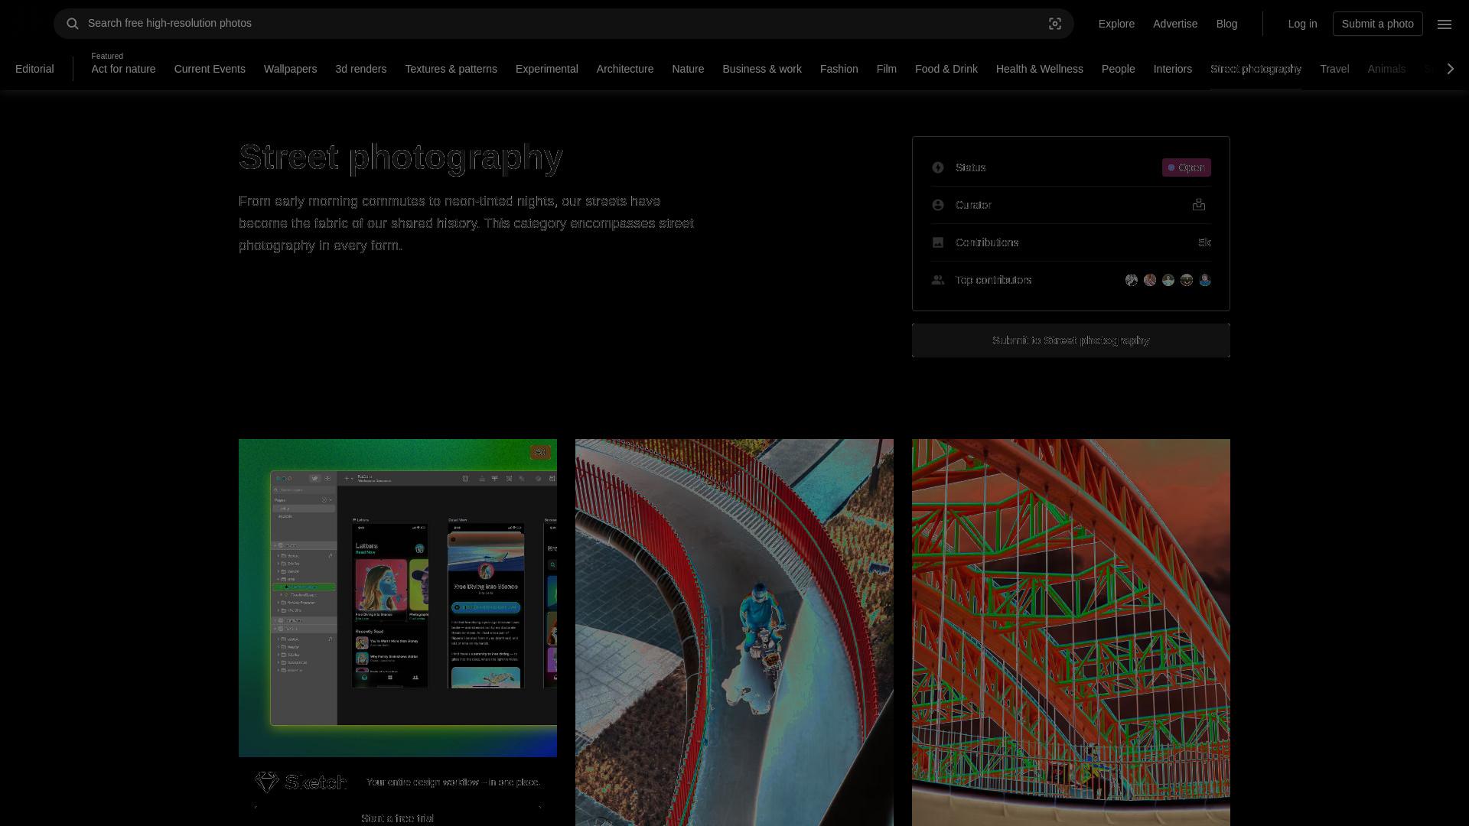Open second top contributor avatar

click(1150, 280)
